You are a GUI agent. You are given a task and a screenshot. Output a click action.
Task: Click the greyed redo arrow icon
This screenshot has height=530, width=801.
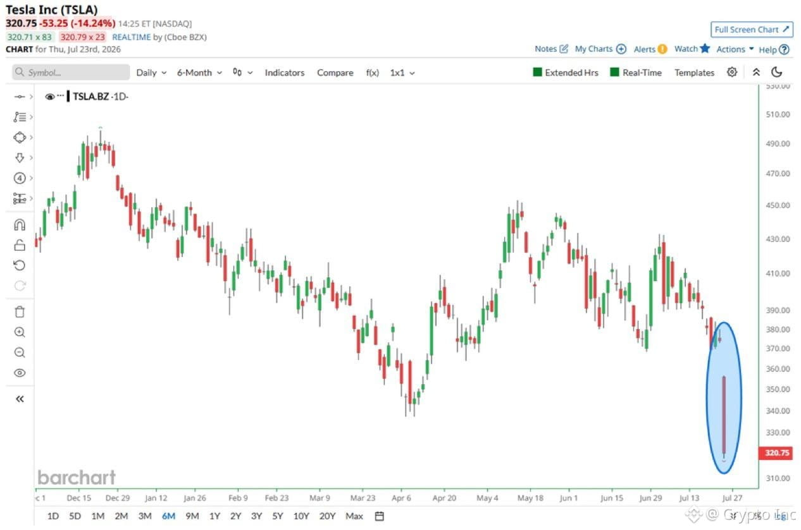coord(19,286)
